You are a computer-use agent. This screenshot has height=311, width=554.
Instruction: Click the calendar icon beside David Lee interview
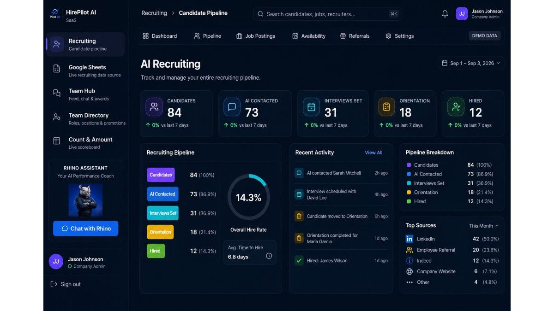pyautogui.click(x=299, y=194)
